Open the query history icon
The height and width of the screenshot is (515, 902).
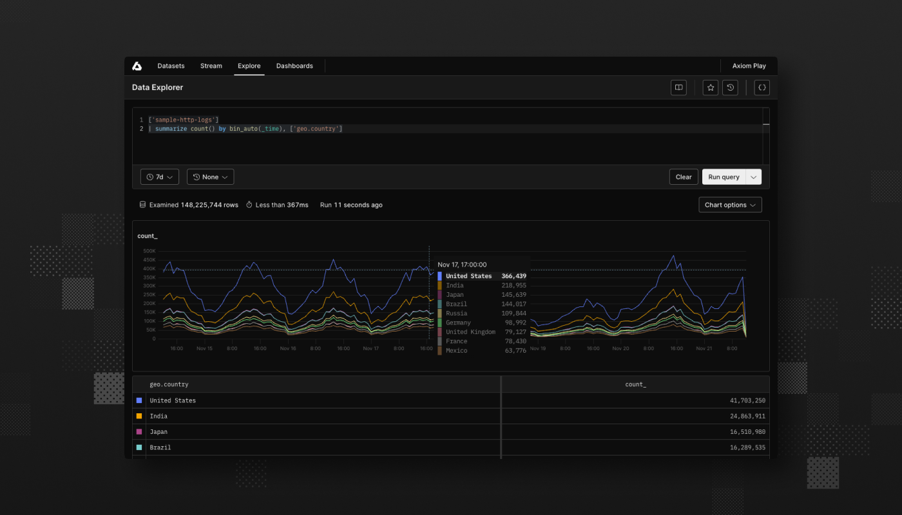point(730,88)
